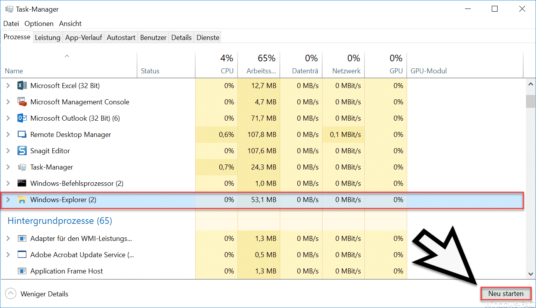Click the 107,6 MB memory value
536x308 pixels.
pos(262,151)
